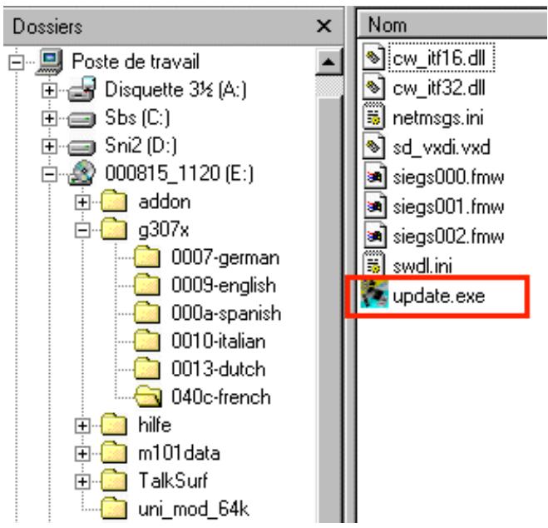The height and width of the screenshot is (528, 548).
Task: Click the siegs000.fmw file icon
Action: 375,176
